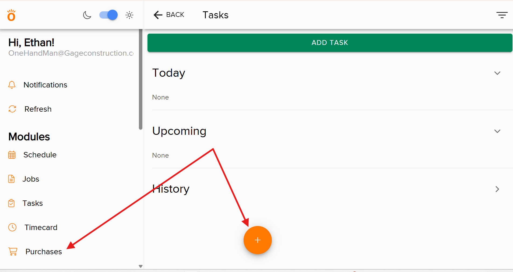Viewport: 513px width, 272px height.
Task: Expand the History section chevron
Action: 497,189
